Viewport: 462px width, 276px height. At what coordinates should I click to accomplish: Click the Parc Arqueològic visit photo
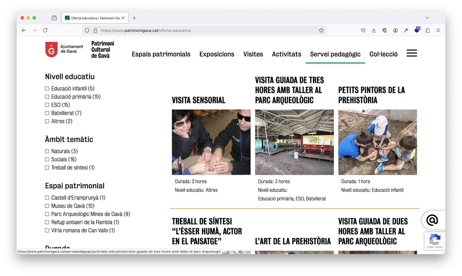click(294, 142)
